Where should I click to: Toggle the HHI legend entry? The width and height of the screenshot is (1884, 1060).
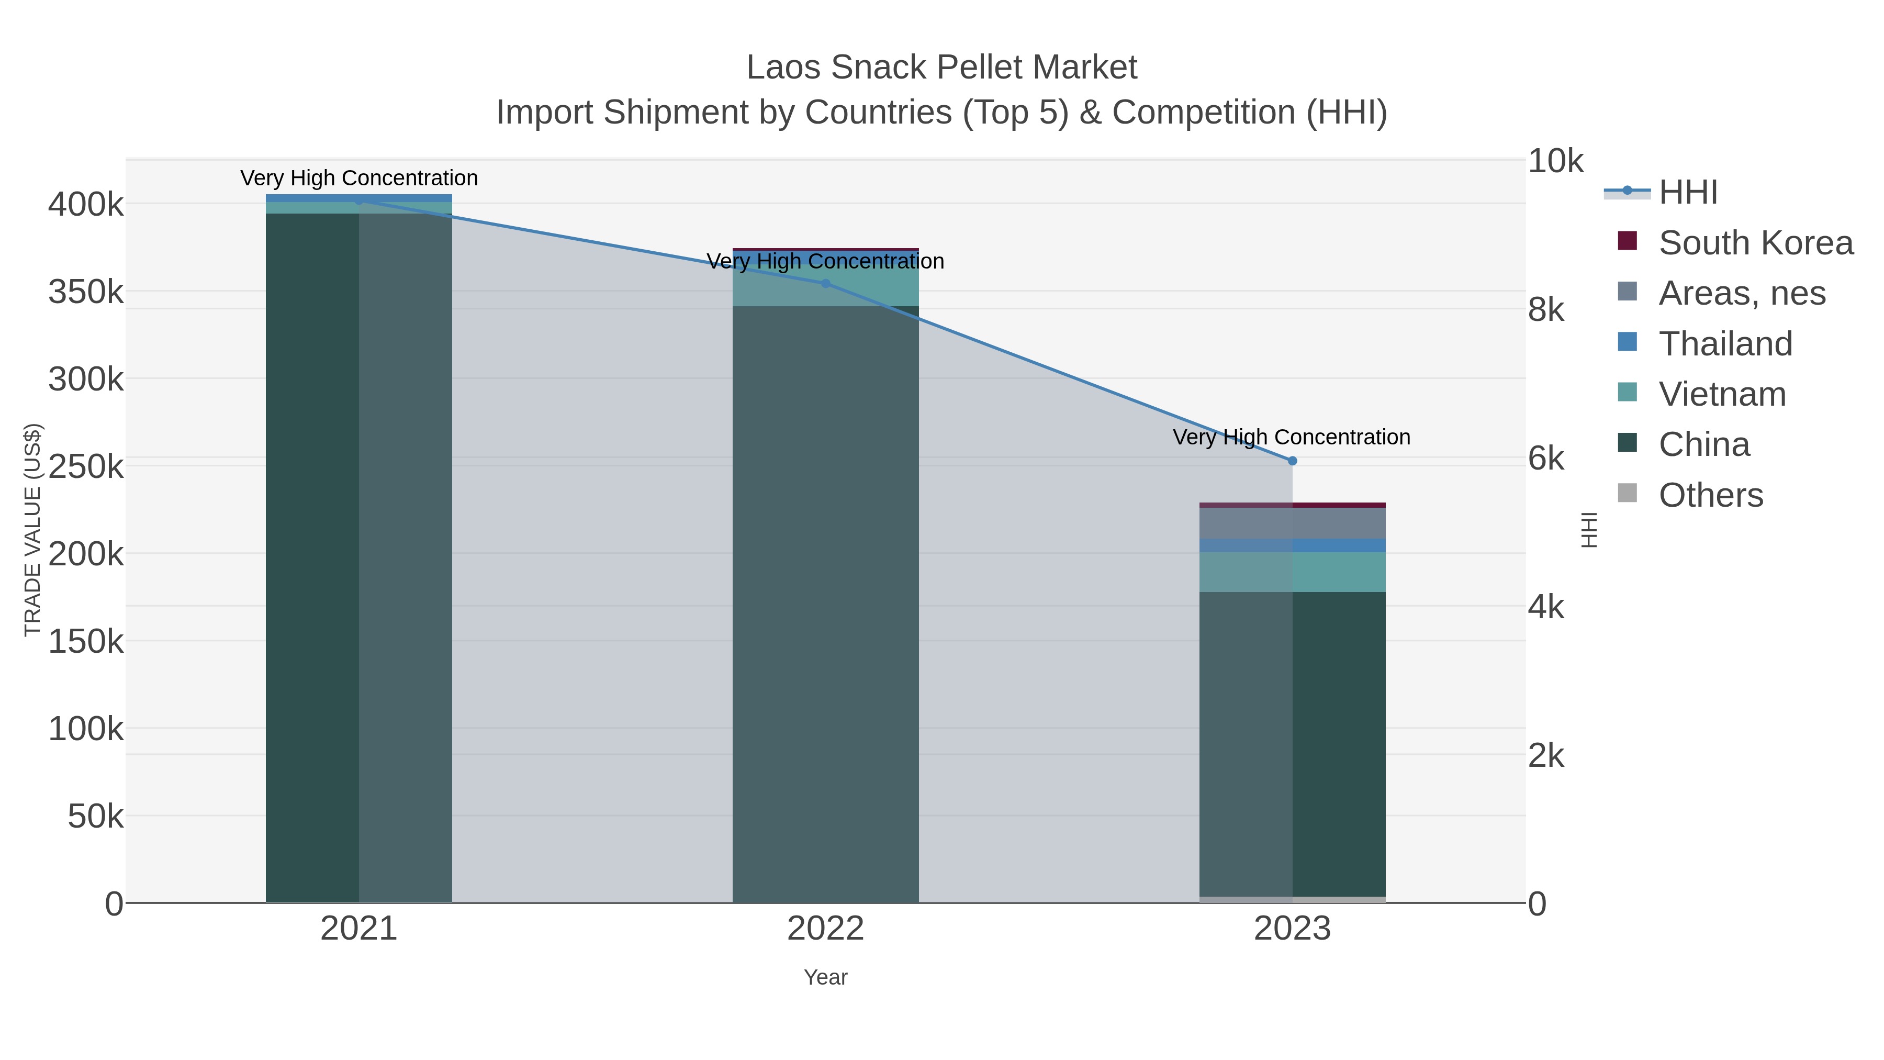tap(1661, 193)
